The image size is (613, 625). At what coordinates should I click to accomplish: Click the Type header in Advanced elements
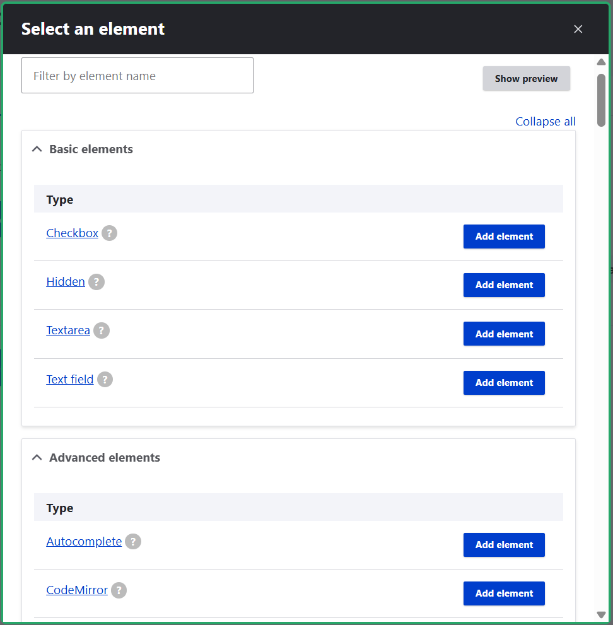298,508
